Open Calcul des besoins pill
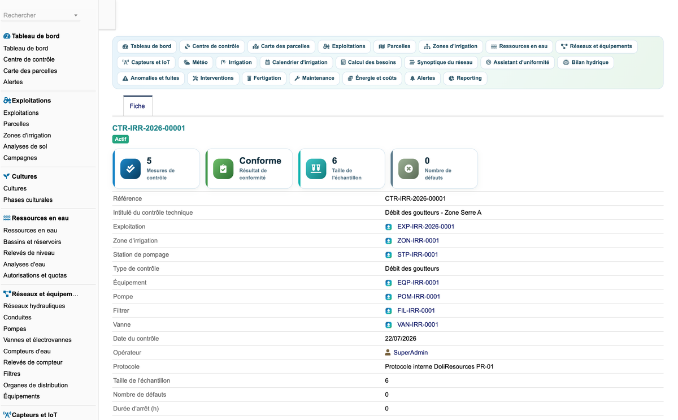The image size is (678, 420). pos(369,62)
